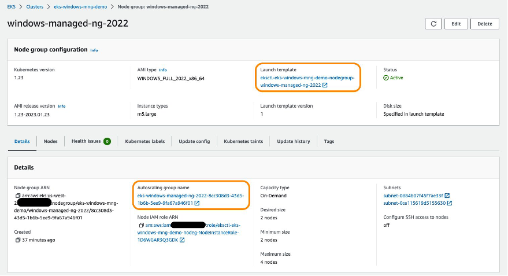508x276 pixels.
Task: Click the Kubernetes version 1.23 value
Action: click(19, 78)
